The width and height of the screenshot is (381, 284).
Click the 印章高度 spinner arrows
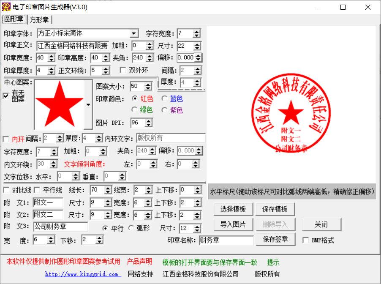click(x=106, y=58)
